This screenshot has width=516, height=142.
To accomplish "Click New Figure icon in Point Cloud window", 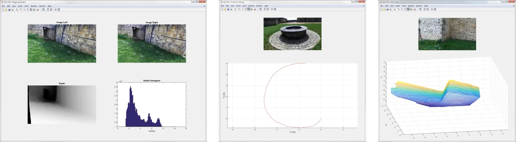I will (x=381, y=9).
